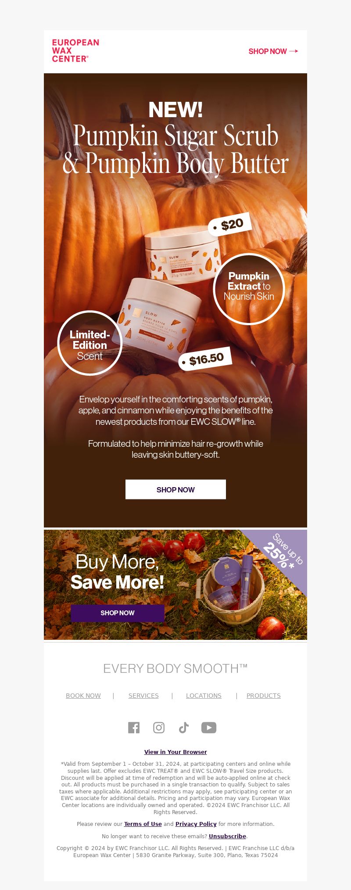This screenshot has width=351, height=890.
Task: Open the Privacy Policy link
Action: 196,824
